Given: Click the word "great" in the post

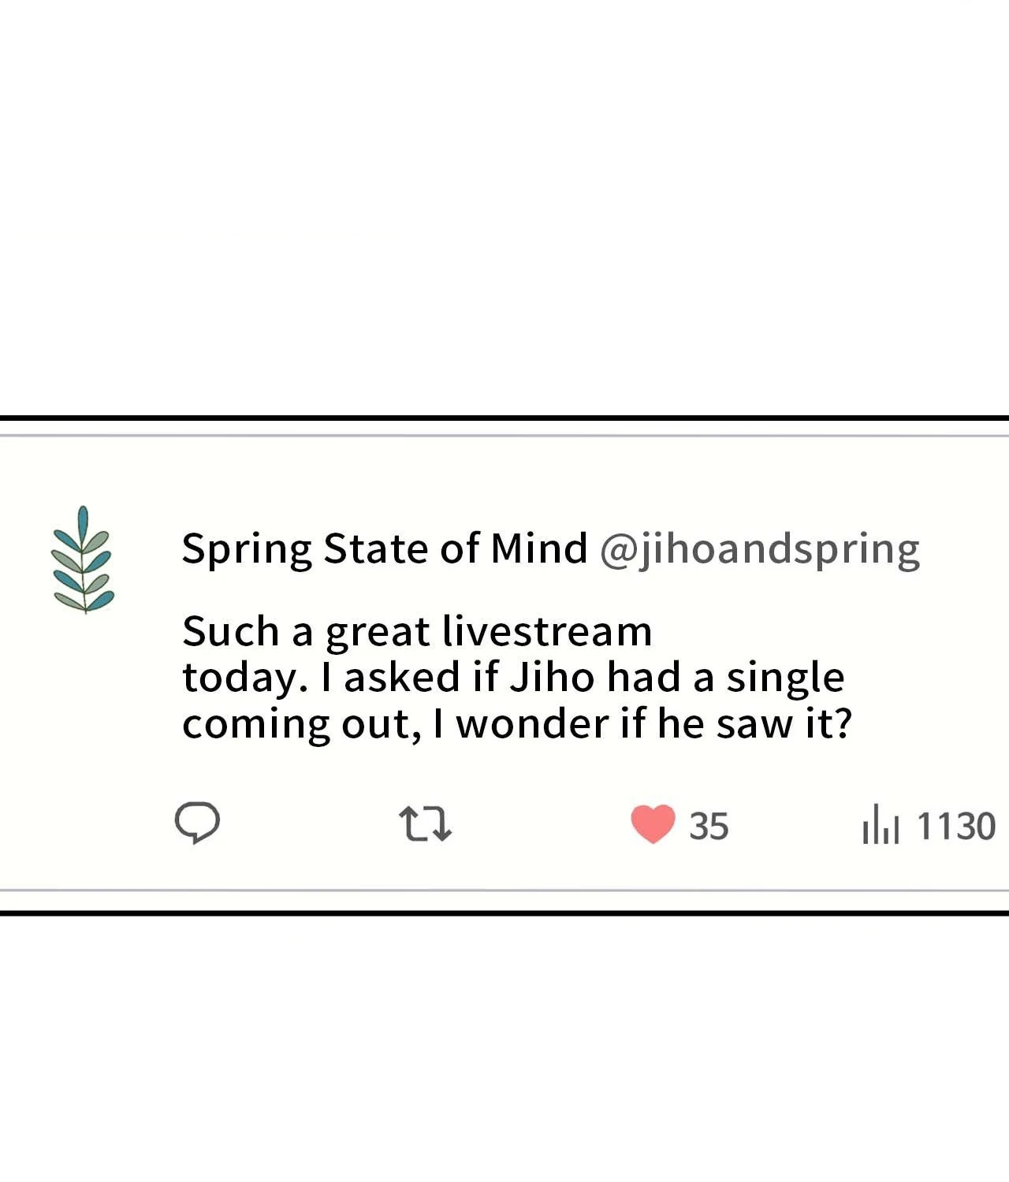Looking at the screenshot, I should [378, 634].
